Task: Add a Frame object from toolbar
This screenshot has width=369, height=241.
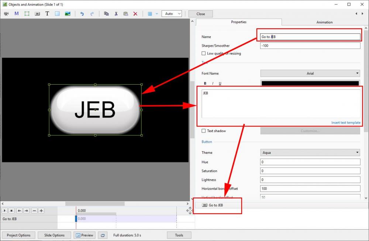Action: click(27, 14)
